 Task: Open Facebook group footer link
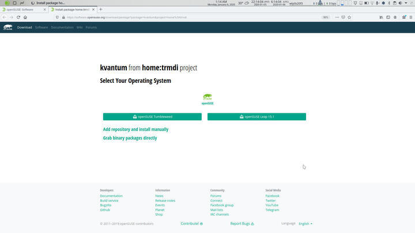222,205
